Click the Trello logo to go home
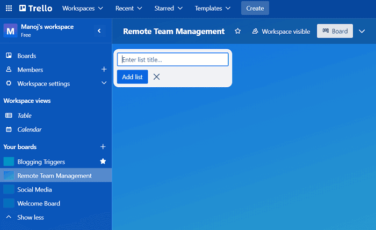 36,9
